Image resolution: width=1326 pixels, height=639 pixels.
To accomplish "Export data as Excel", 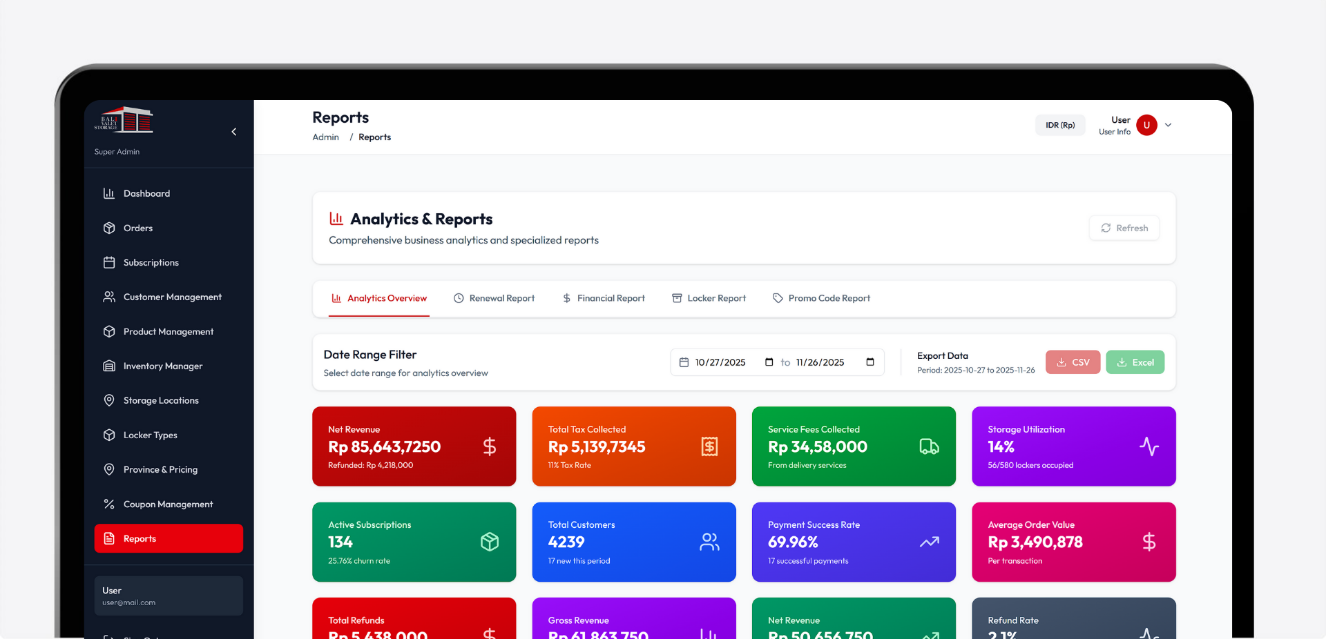I will [1135, 362].
